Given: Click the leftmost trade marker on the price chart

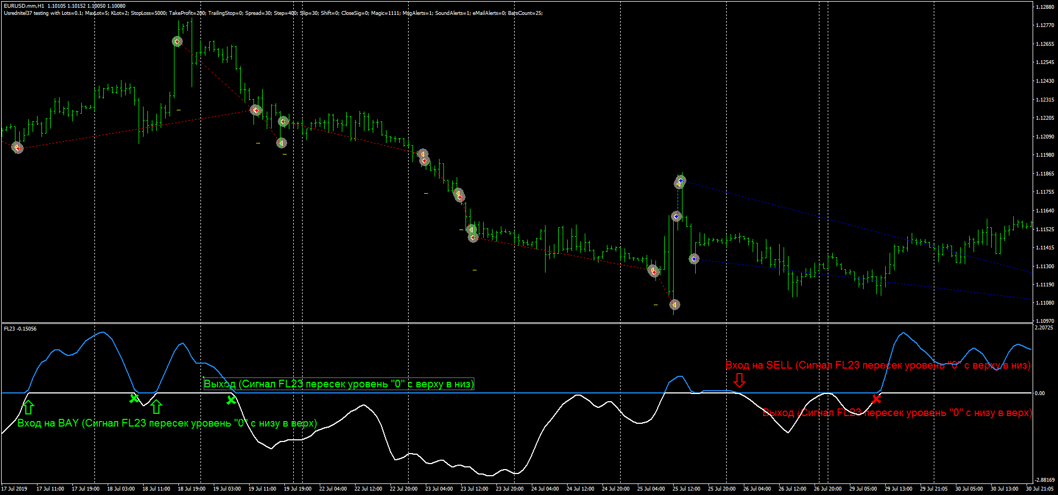Looking at the screenshot, I should [18, 148].
